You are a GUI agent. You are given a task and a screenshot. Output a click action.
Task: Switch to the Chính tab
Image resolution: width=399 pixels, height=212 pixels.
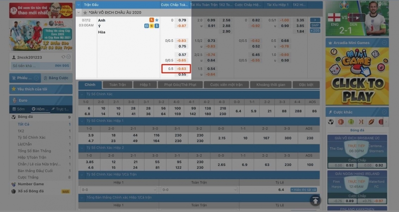(x=90, y=85)
